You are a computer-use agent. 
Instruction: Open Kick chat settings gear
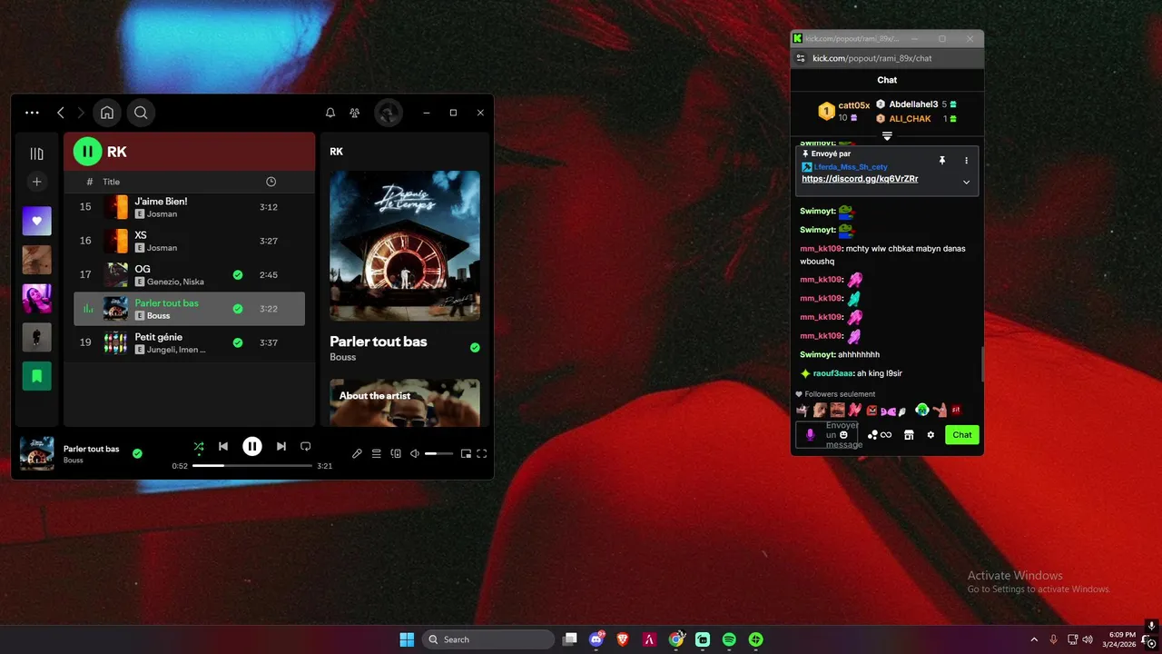tap(931, 435)
